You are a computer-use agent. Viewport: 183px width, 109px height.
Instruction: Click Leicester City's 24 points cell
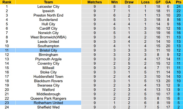pyautogui.click(x=178, y=7)
